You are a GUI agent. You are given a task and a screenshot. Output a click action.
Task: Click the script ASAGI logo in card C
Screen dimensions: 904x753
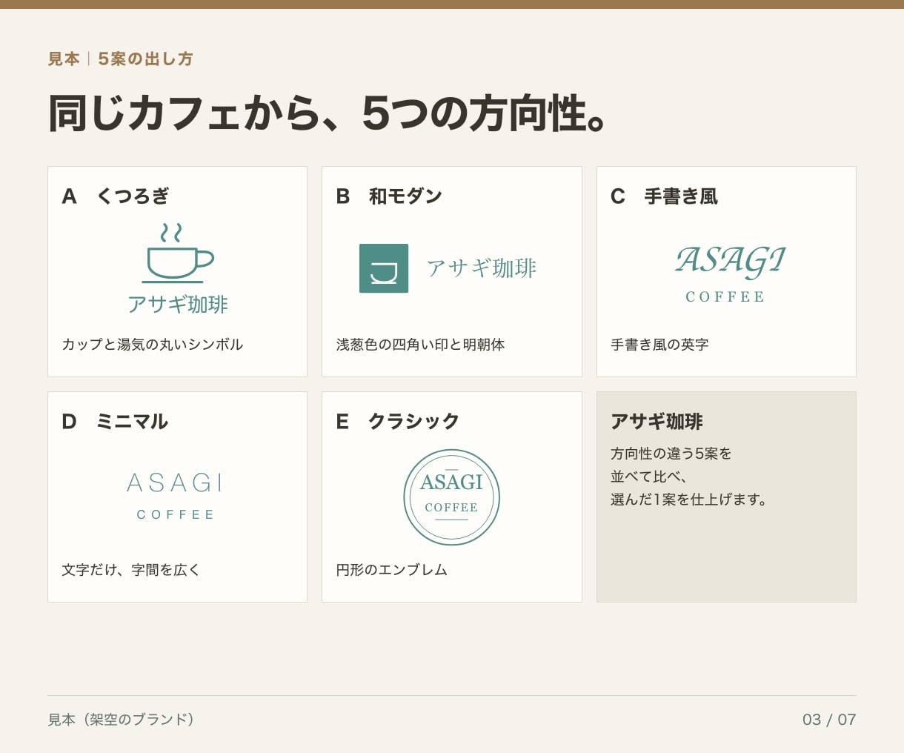pyautogui.click(x=730, y=262)
